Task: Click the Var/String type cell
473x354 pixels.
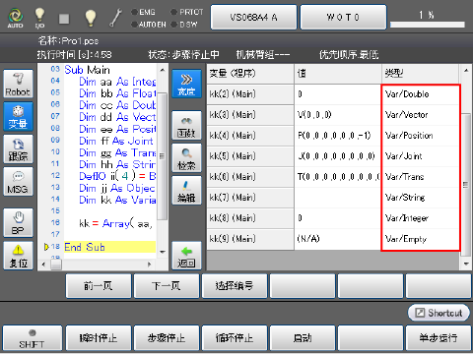Action: point(420,198)
